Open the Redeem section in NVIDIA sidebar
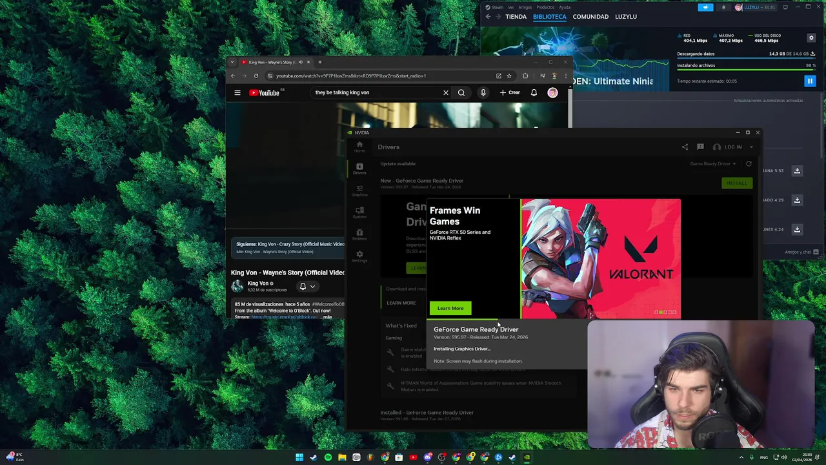 point(359,234)
